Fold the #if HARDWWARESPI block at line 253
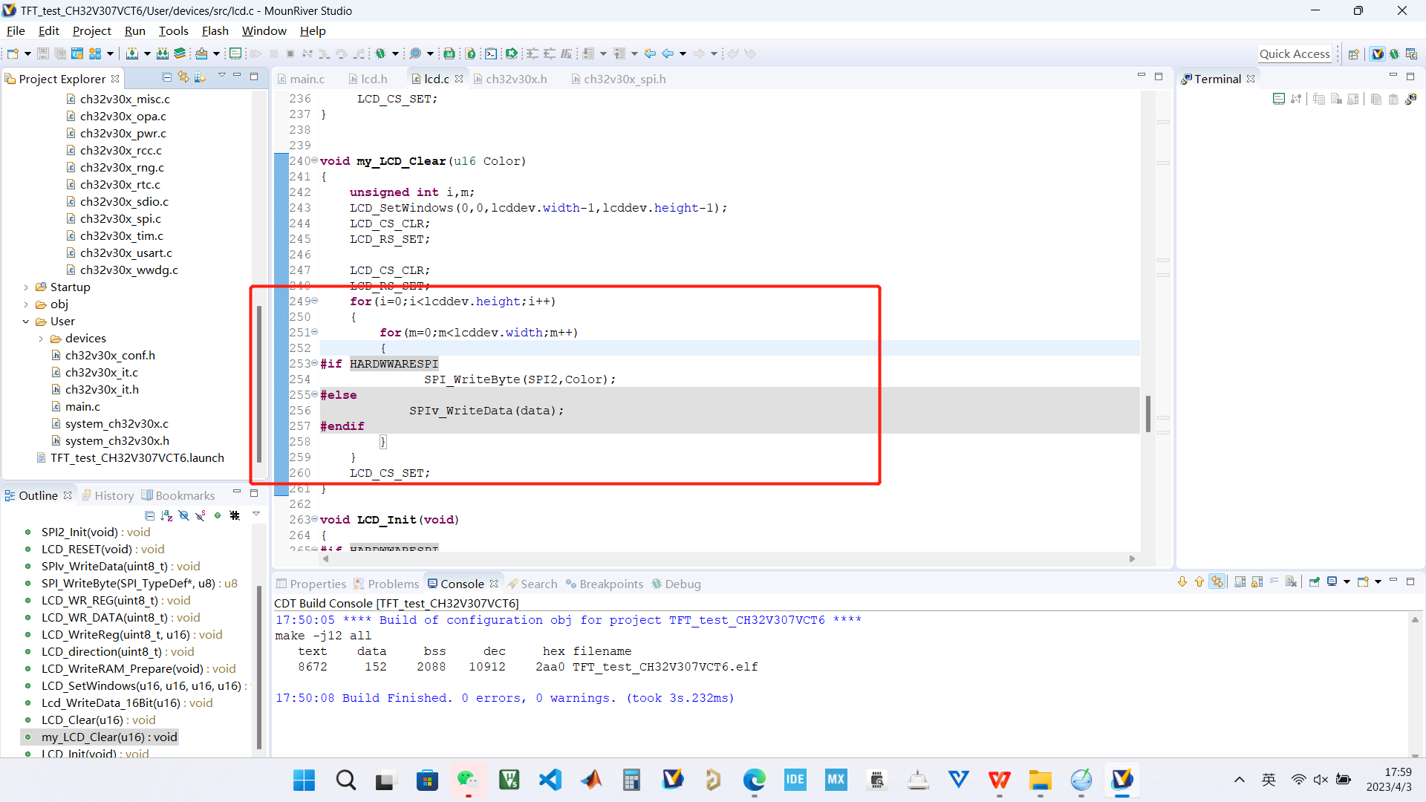The height and width of the screenshot is (802, 1426). [x=315, y=363]
